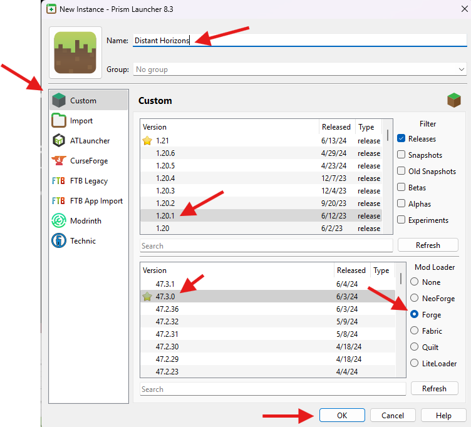Select Minecraft version 1.20.3
The width and height of the screenshot is (471, 427).
tap(261, 191)
